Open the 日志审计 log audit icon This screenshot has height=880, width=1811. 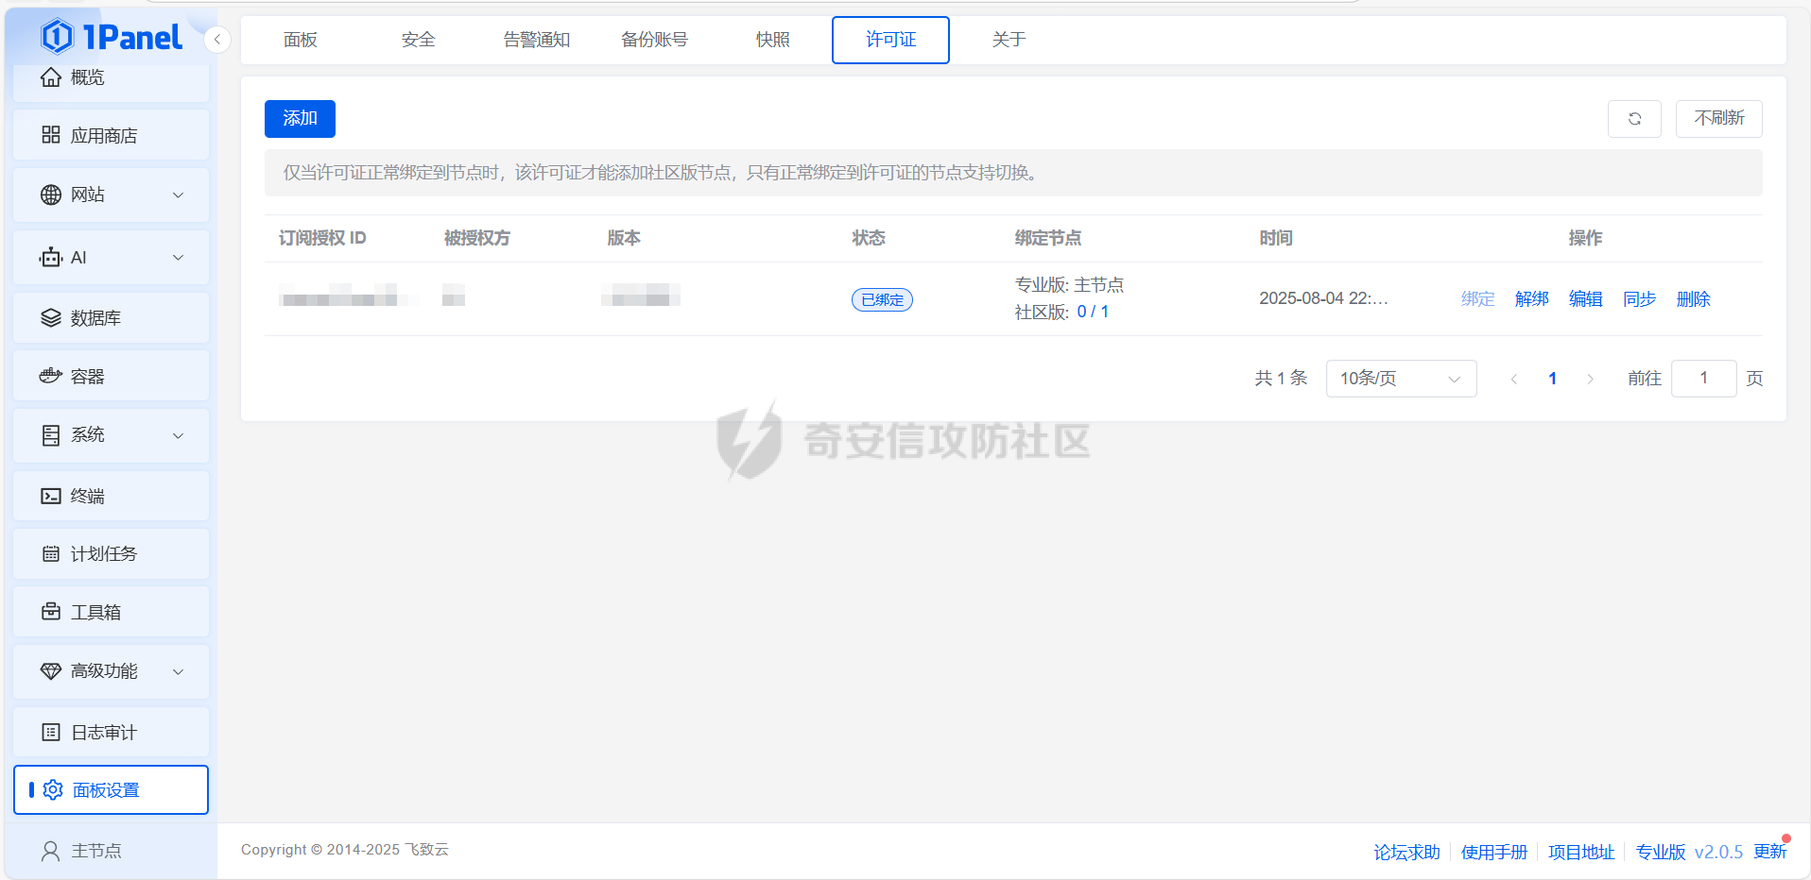[51, 732]
